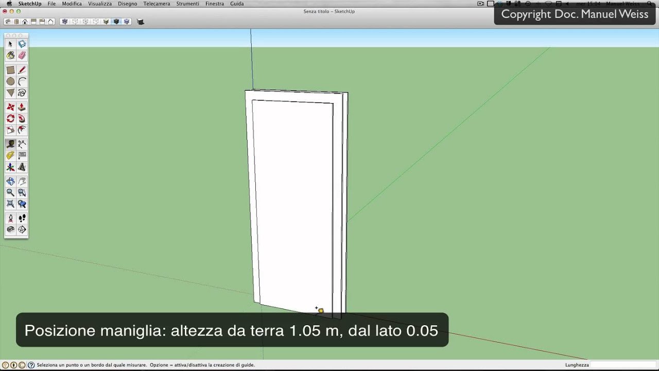This screenshot has height=371, width=659.
Task: Pick the Zoom magnifier tool
Action: [10, 193]
